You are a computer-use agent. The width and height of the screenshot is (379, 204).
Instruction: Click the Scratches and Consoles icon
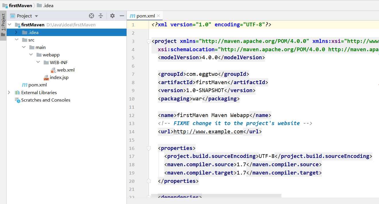[x=17, y=100]
